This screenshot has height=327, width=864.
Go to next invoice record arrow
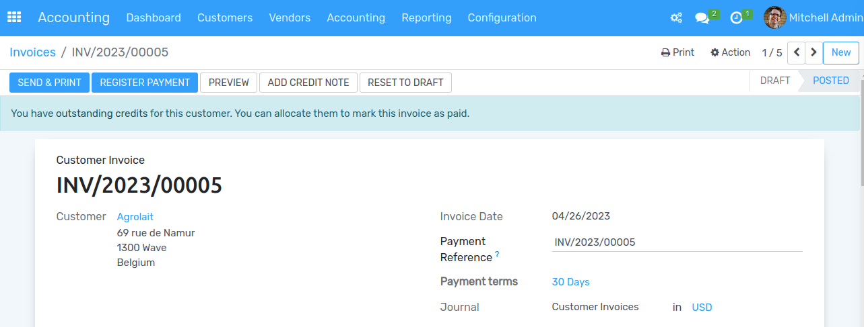[x=814, y=52]
